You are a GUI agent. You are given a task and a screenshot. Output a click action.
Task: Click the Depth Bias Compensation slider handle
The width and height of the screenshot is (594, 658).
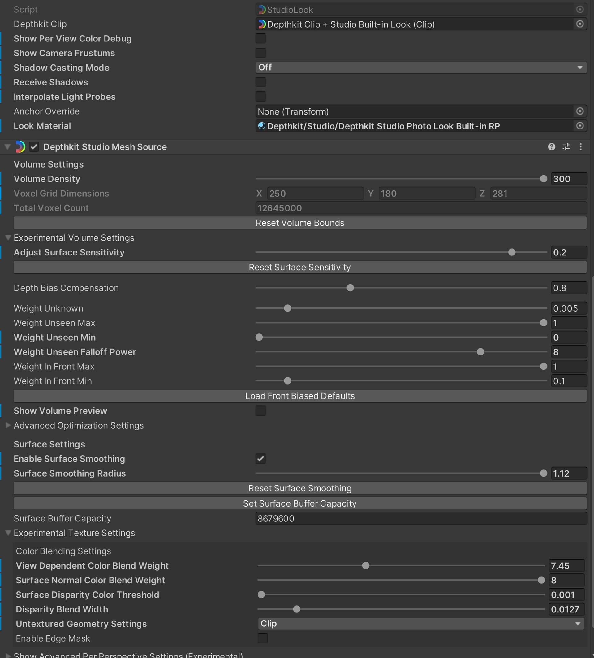[350, 288]
